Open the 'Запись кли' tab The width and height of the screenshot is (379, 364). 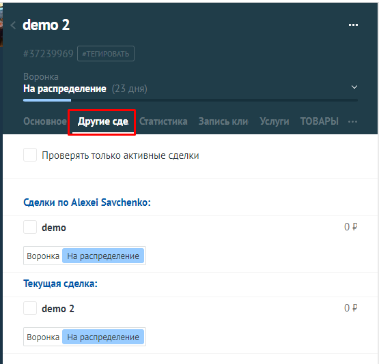click(223, 121)
